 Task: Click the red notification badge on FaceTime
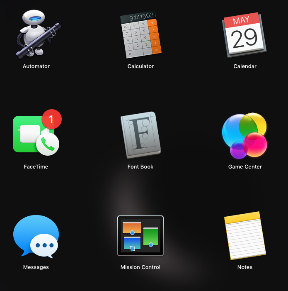(51, 120)
